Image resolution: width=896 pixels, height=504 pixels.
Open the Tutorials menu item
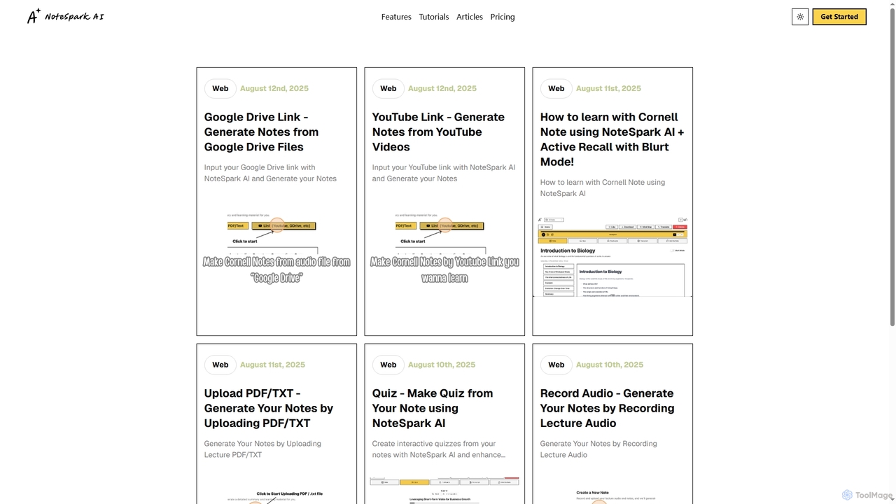pos(434,17)
